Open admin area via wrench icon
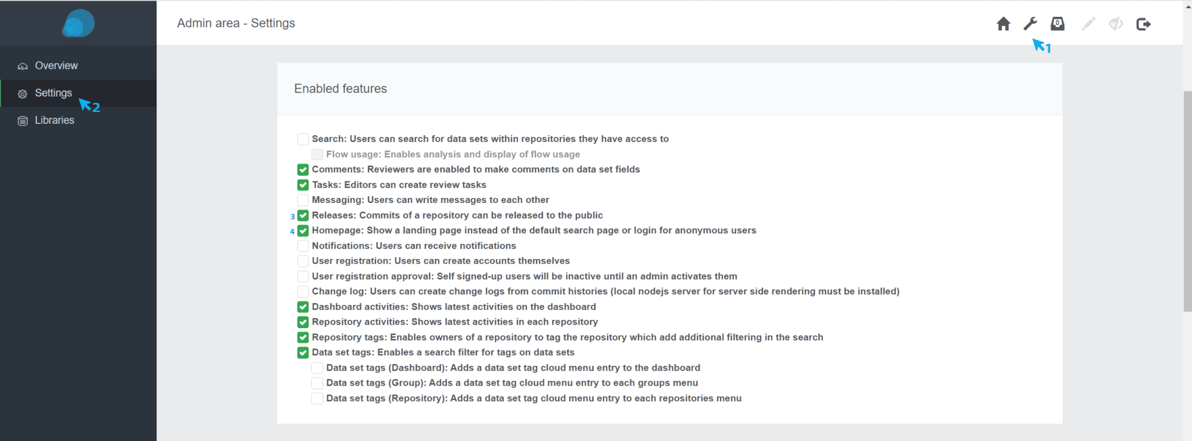1192x441 pixels. [1030, 24]
